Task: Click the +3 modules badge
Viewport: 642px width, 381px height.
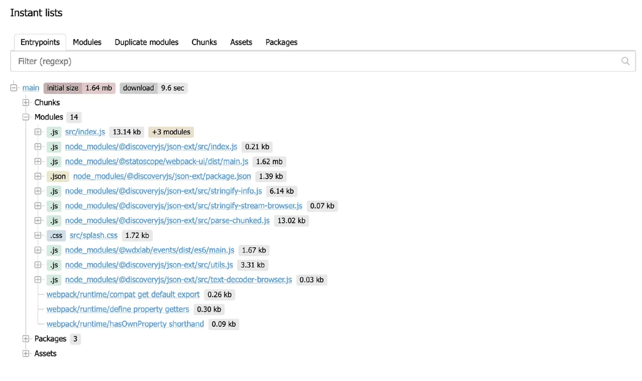Action: [171, 132]
